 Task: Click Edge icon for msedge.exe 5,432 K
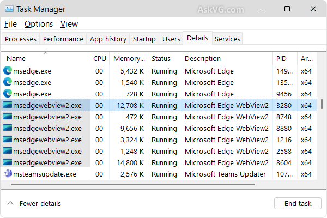coord(8,71)
